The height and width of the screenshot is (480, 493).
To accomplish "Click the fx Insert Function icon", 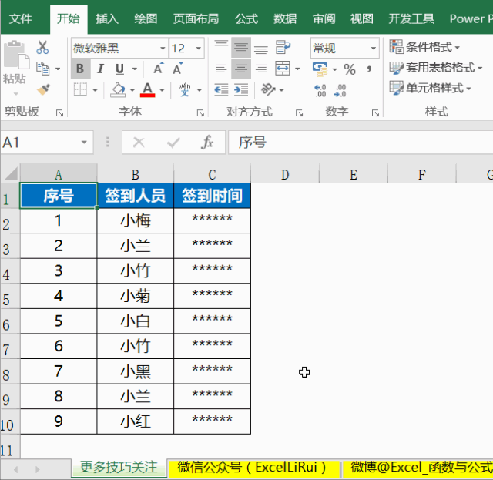I will (x=207, y=143).
